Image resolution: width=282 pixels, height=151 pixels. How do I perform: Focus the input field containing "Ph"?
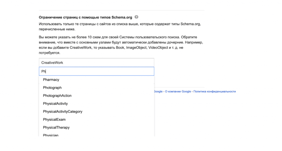(x=96, y=71)
